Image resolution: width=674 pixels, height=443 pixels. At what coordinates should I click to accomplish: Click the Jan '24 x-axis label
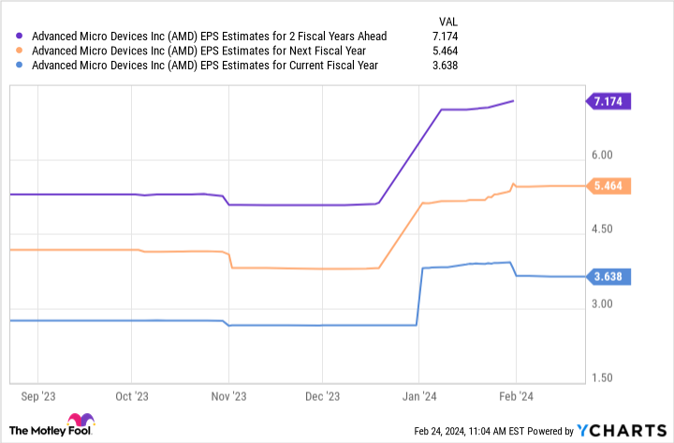point(419,396)
